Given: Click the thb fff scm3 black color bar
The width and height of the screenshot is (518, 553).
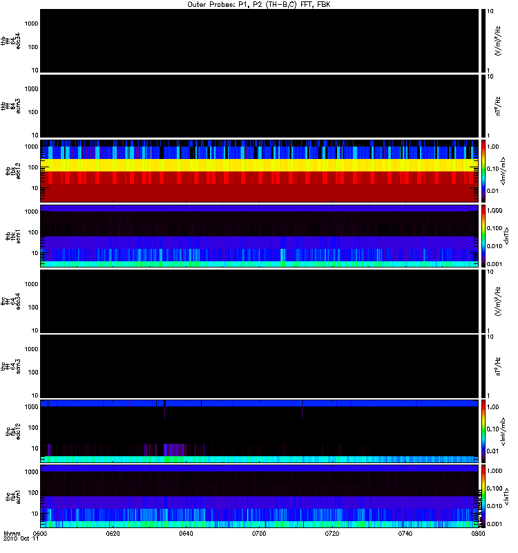Looking at the screenshot, I should (x=483, y=106).
